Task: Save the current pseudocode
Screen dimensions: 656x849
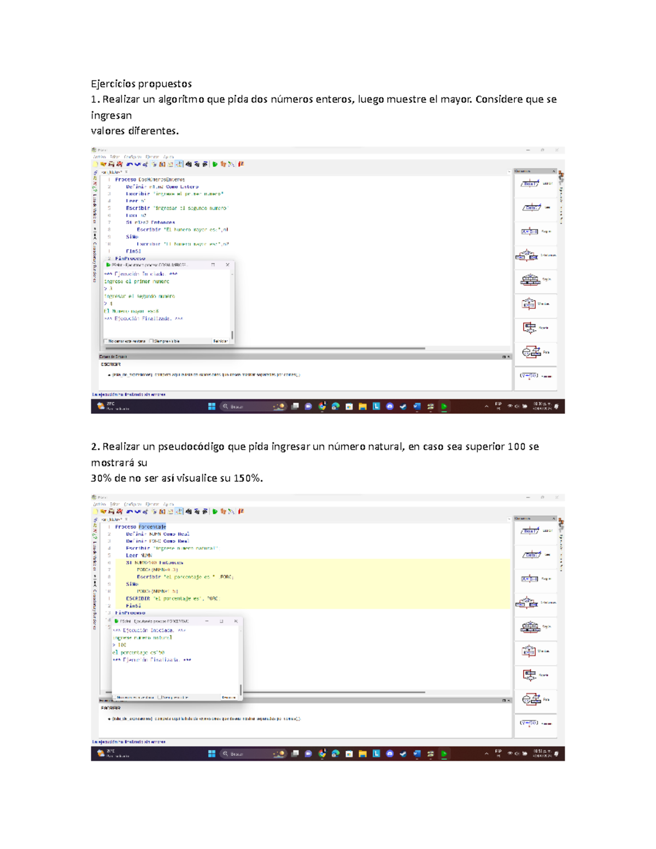Action: (110, 164)
